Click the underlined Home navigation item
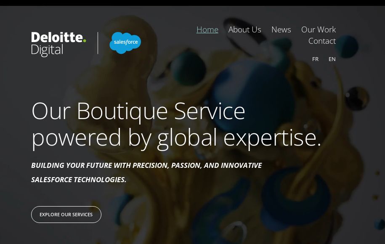The height and width of the screenshot is (244, 385). pyautogui.click(x=207, y=29)
